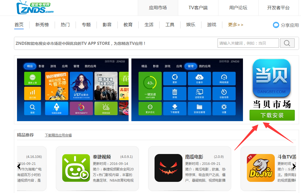Click 精品 pill tab in first banner
The width and height of the screenshot is (301, 193).
(x=30, y=66)
